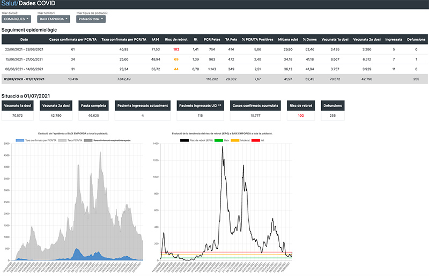
Task: Click the 28.332 total TA cell
Action: click(x=231, y=79)
